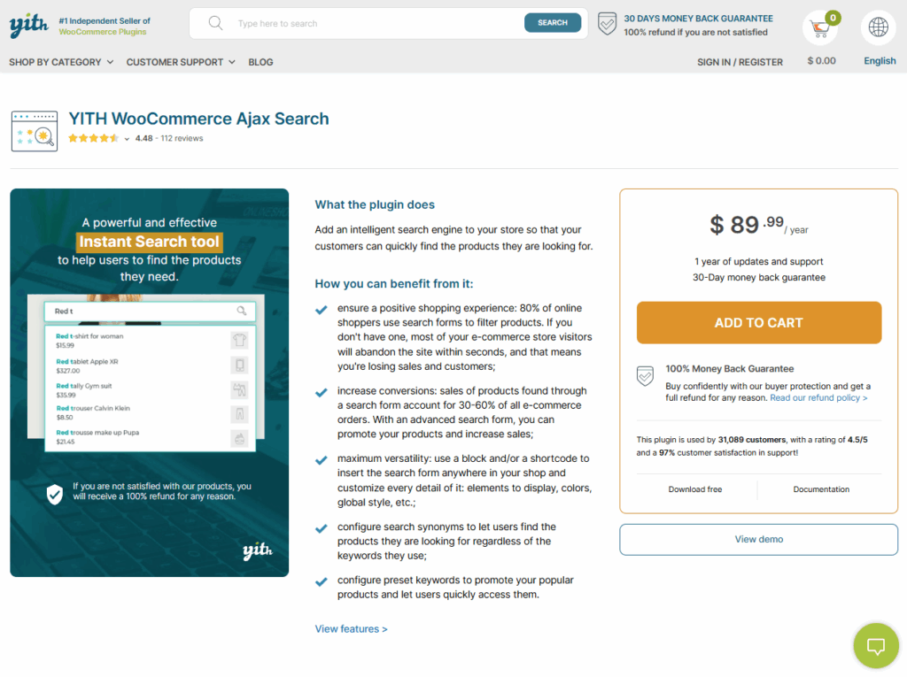Click the search input field
This screenshot has height=677, width=907.
372,23
